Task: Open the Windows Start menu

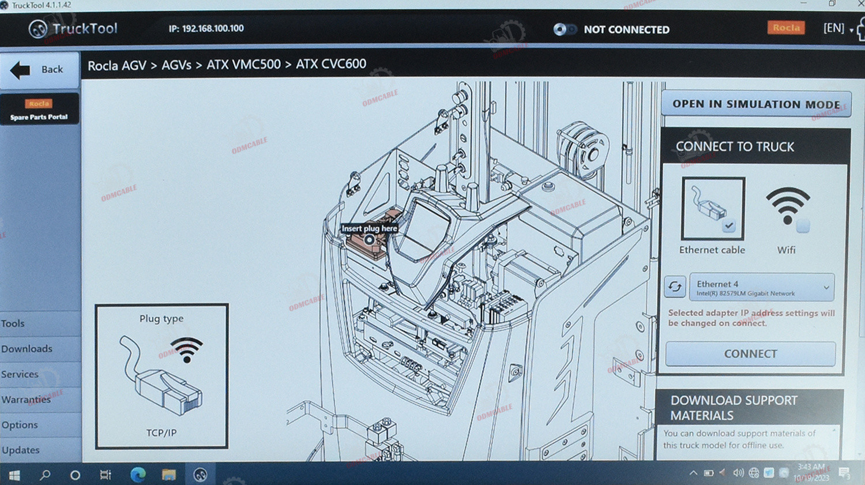Action: (14, 475)
